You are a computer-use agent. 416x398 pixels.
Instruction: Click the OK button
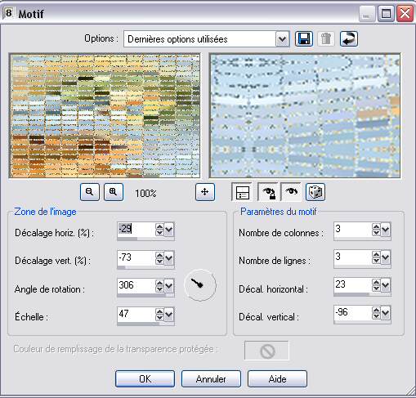145,378
